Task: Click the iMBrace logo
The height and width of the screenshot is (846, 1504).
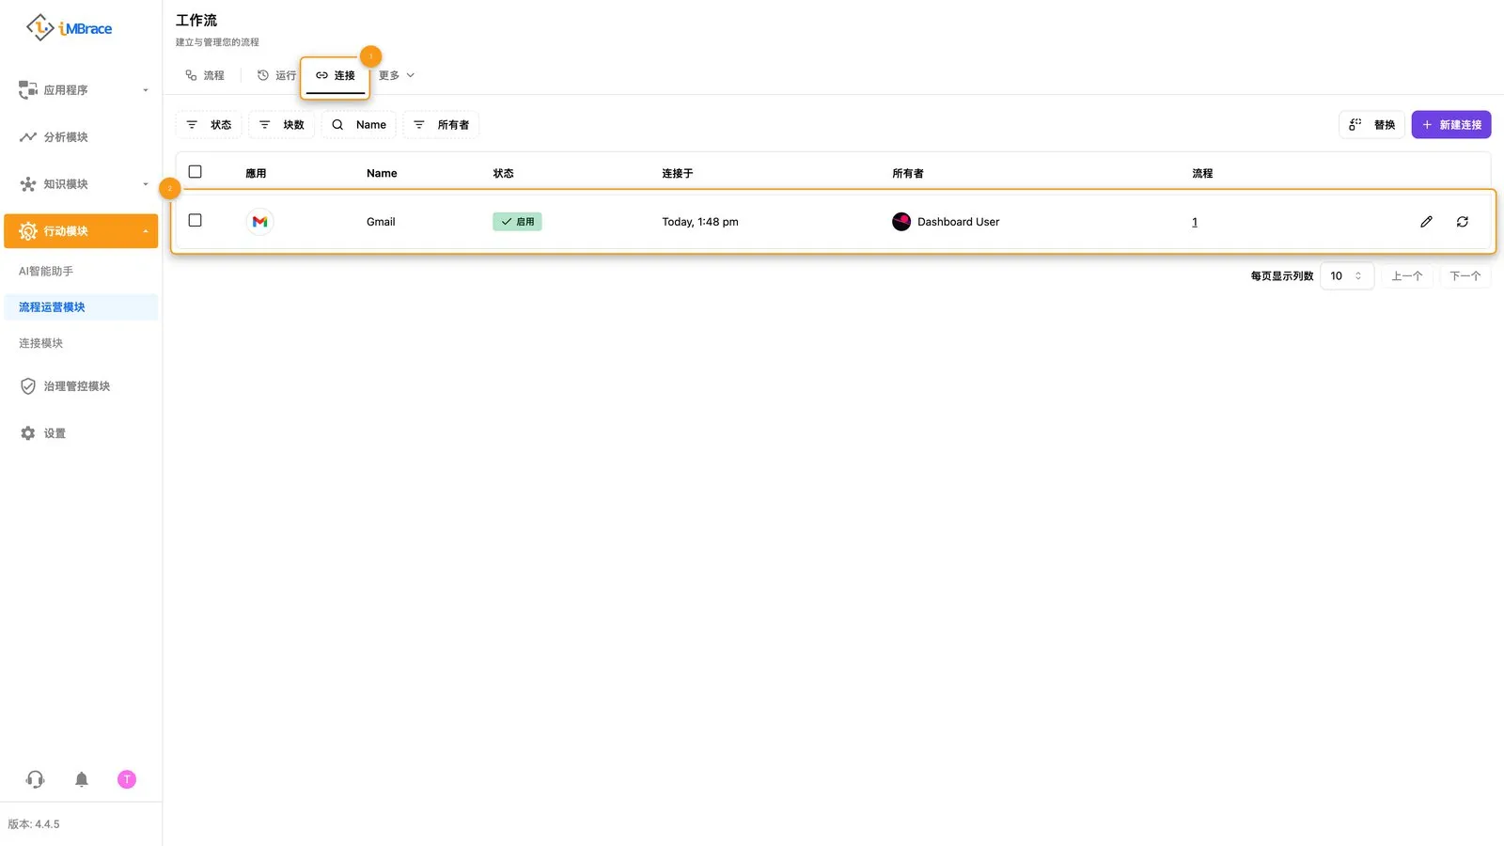Action: [x=69, y=28]
